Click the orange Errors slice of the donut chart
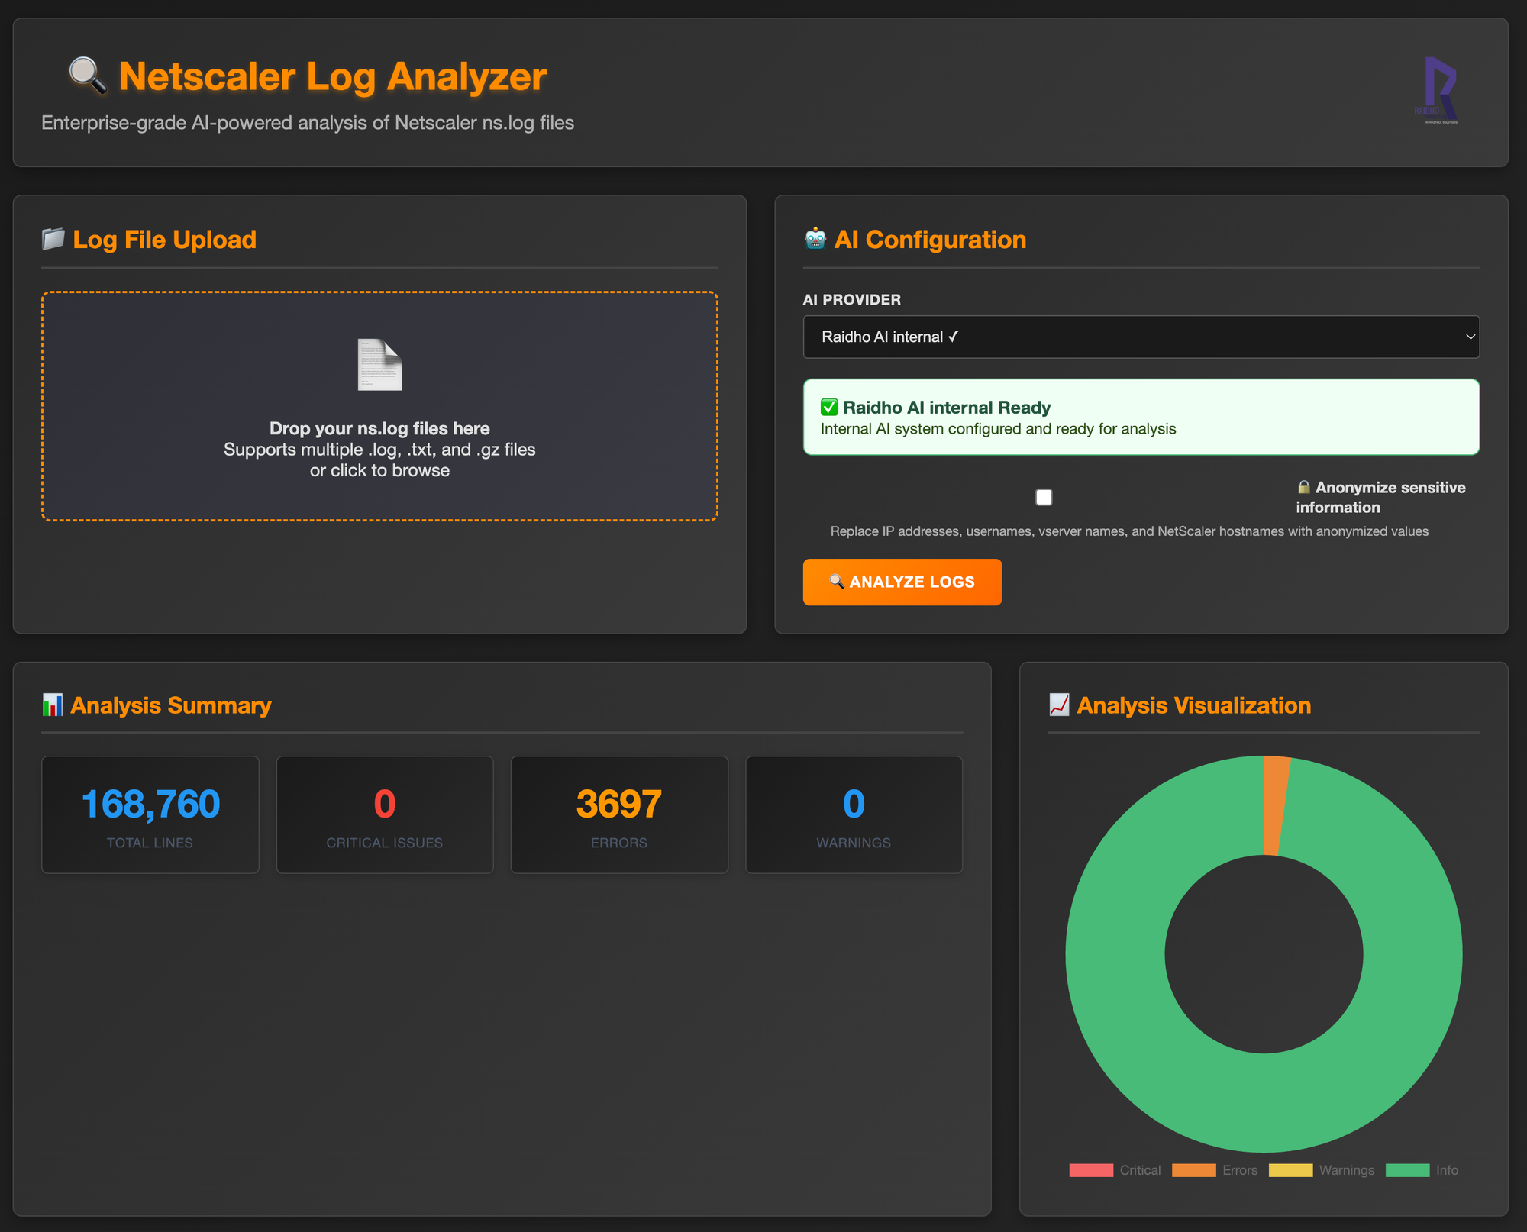The height and width of the screenshot is (1232, 1527). [1276, 805]
